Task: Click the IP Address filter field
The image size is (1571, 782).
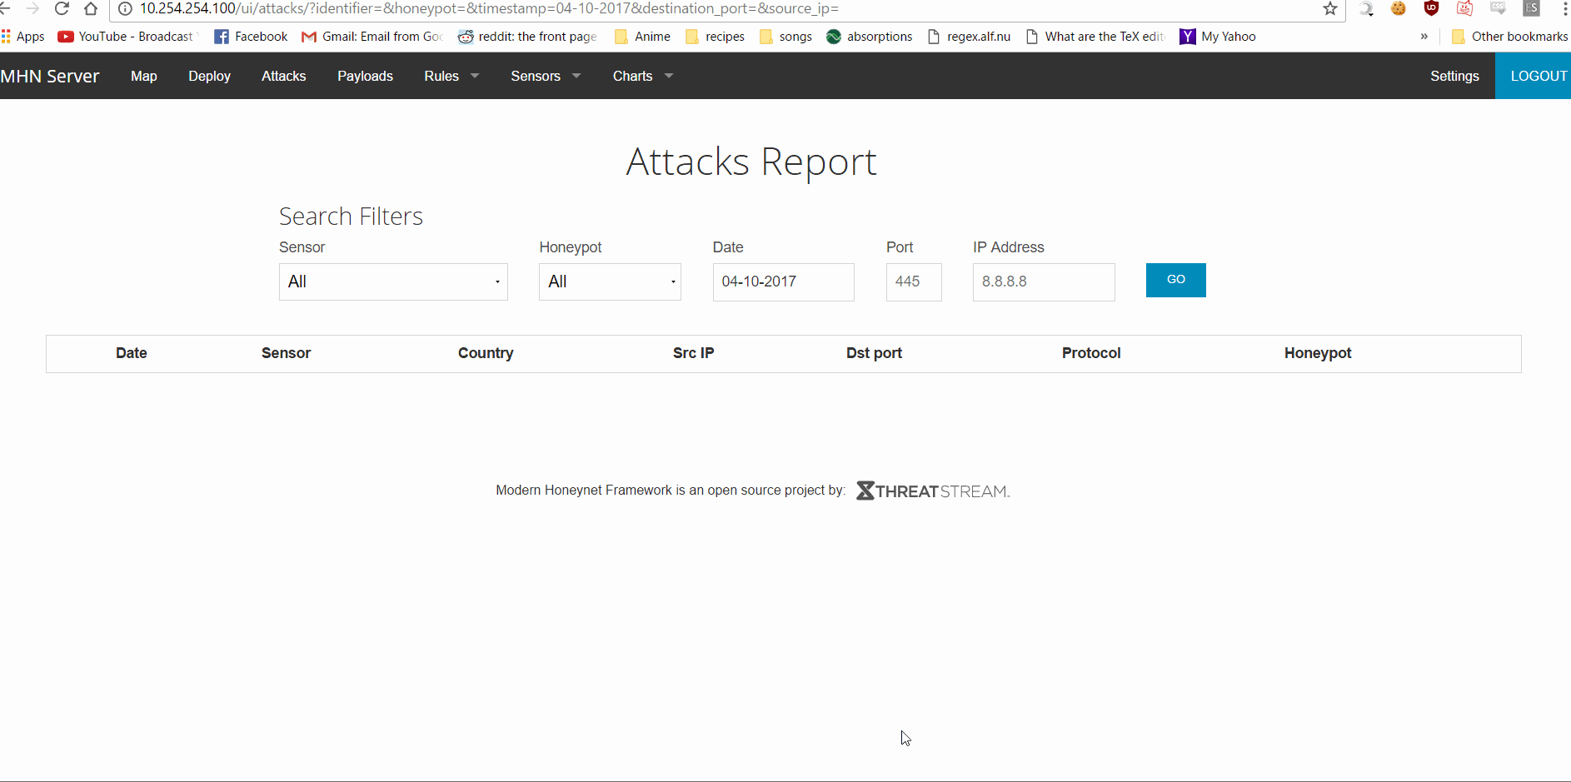Action: coord(1044,281)
